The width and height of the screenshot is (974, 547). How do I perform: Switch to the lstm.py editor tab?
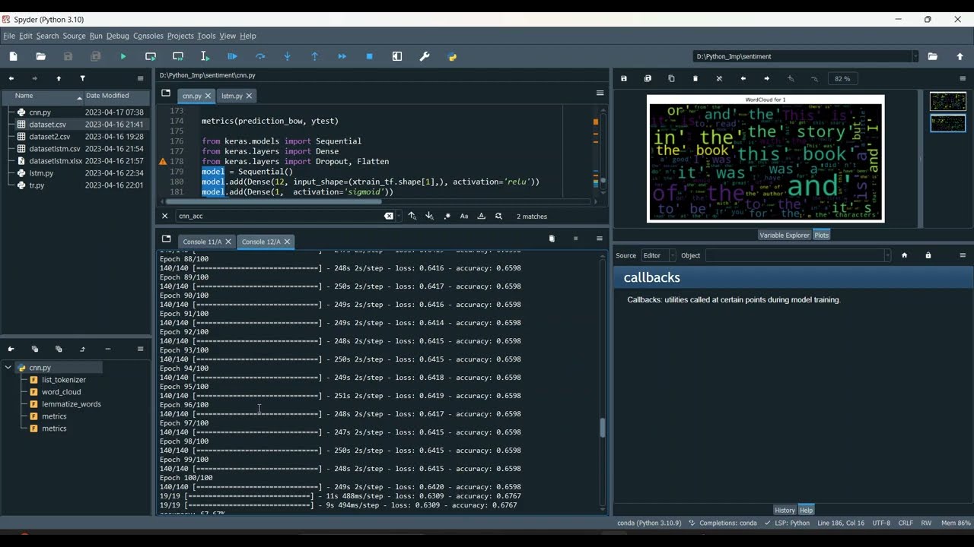[x=232, y=96]
